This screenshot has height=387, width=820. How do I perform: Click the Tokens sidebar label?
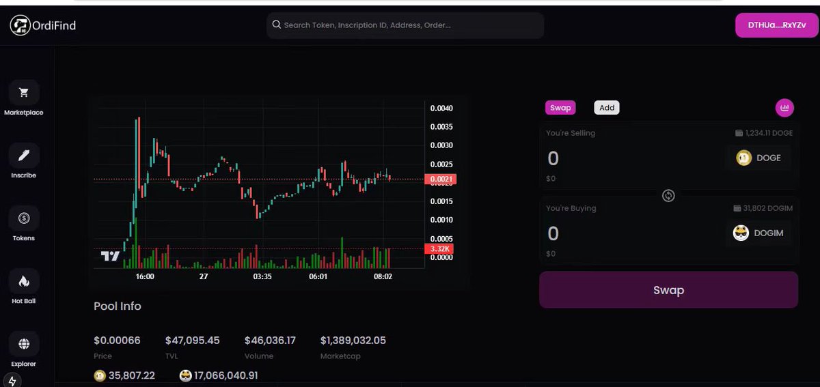pos(24,238)
